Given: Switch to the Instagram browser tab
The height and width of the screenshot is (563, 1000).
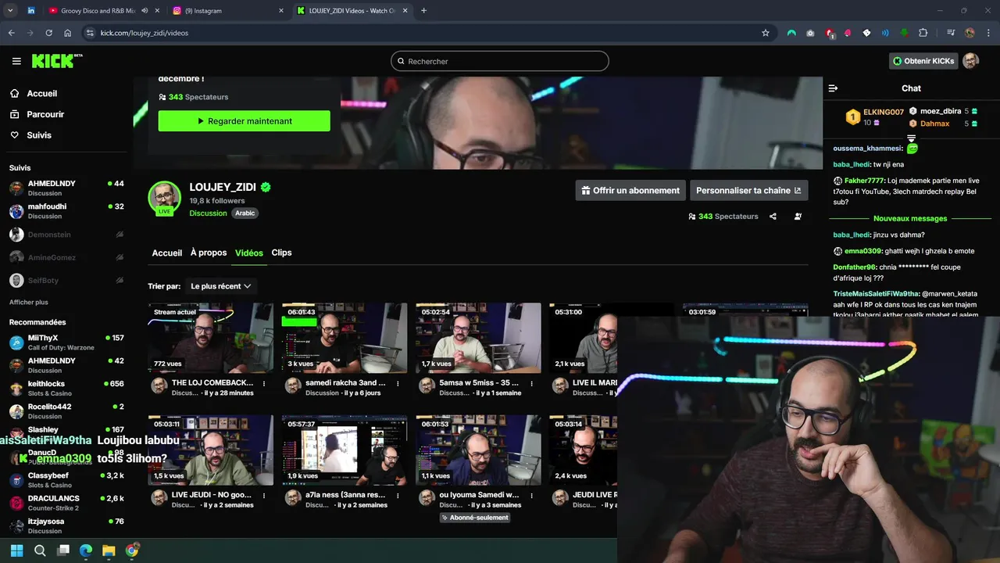Looking at the screenshot, I should [227, 11].
